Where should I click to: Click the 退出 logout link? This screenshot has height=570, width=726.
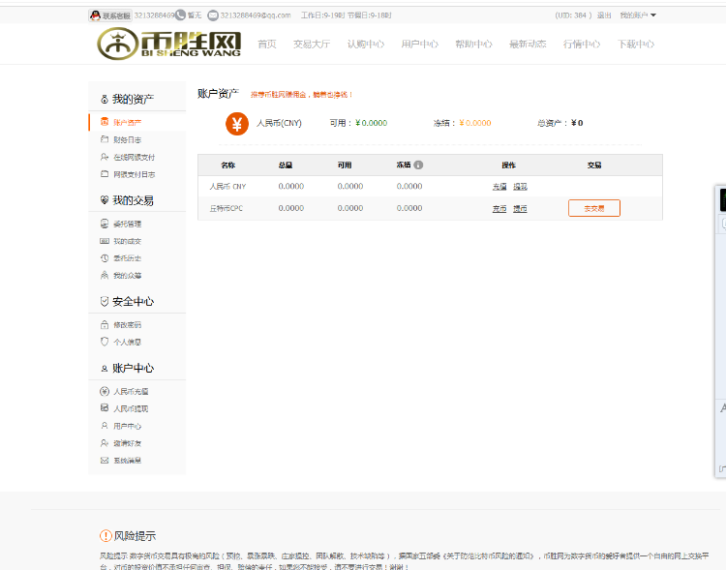pos(604,15)
